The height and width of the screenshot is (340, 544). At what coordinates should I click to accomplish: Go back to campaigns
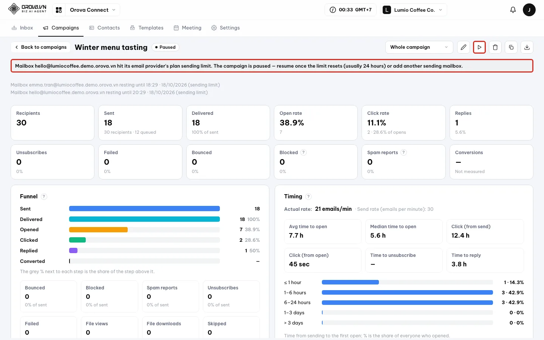click(x=41, y=47)
